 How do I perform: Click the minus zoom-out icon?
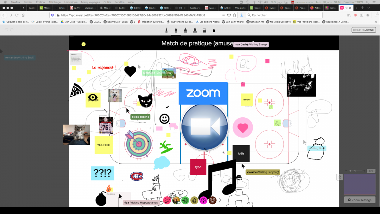[346, 171]
